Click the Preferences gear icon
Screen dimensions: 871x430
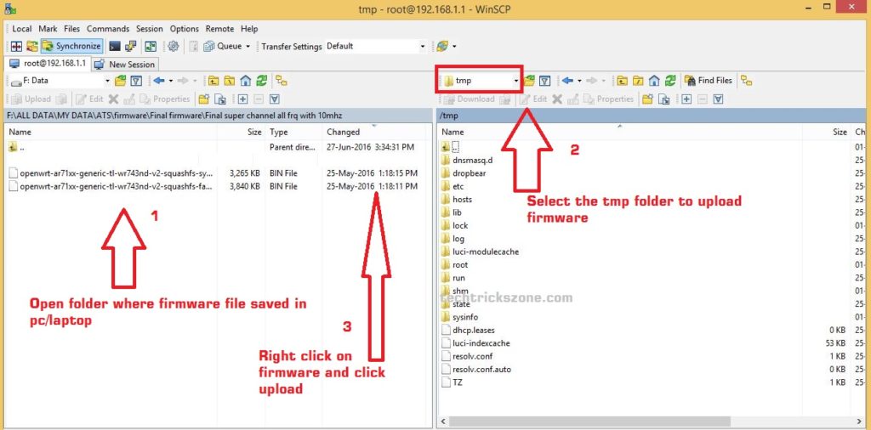(x=174, y=46)
